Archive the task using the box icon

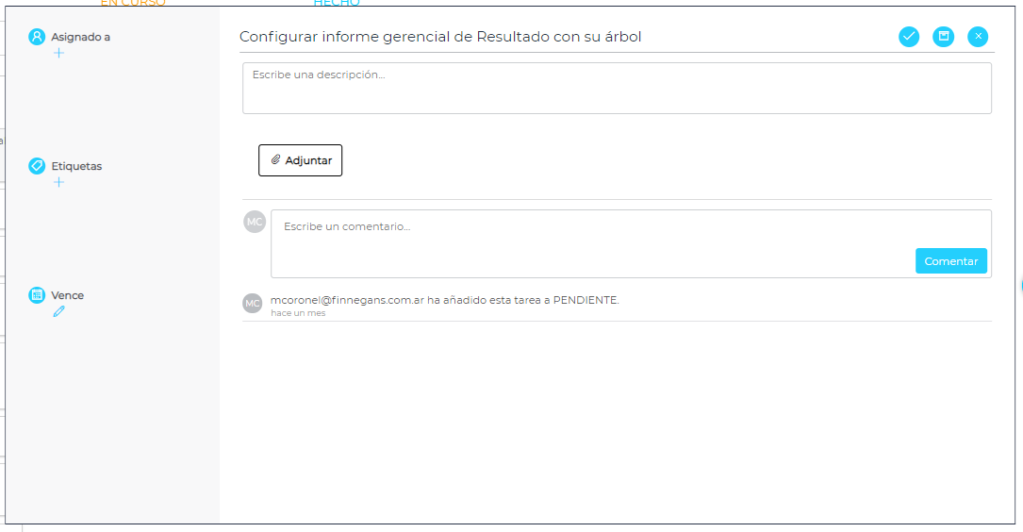pyautogui.click(x=943, y=37)
